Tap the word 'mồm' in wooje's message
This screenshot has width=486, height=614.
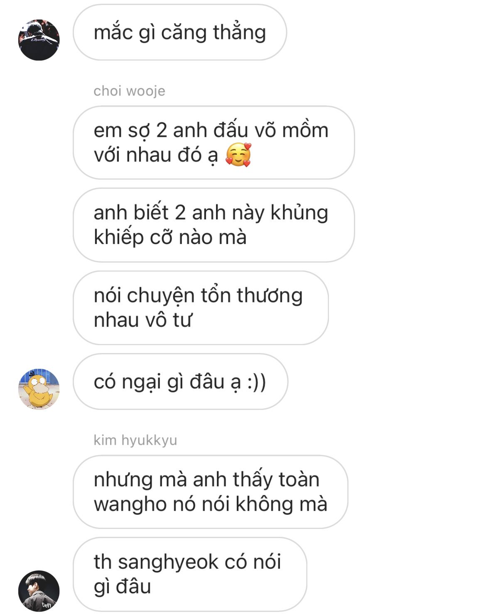pos(305,130)
